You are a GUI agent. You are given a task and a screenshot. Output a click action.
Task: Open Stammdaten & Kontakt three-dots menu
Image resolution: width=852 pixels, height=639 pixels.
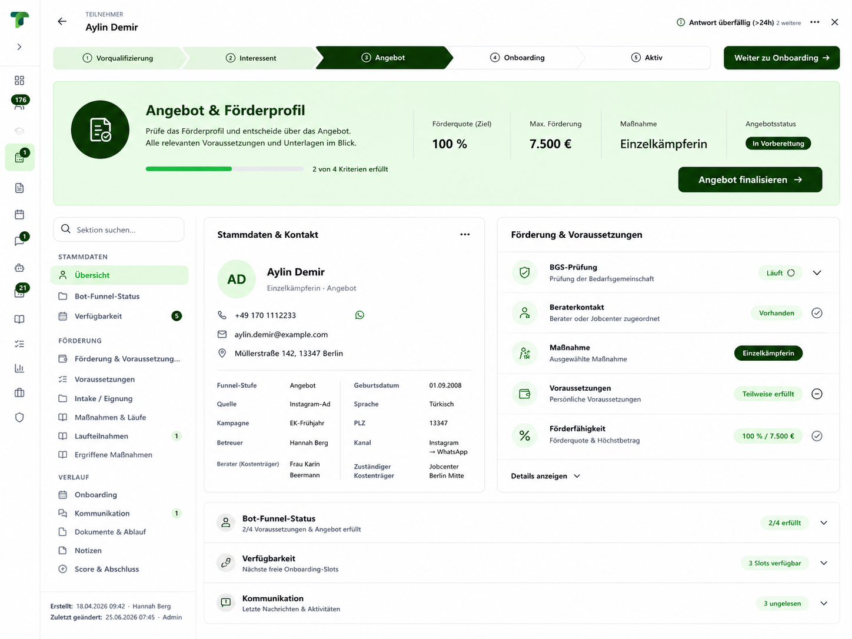[465, 234]
